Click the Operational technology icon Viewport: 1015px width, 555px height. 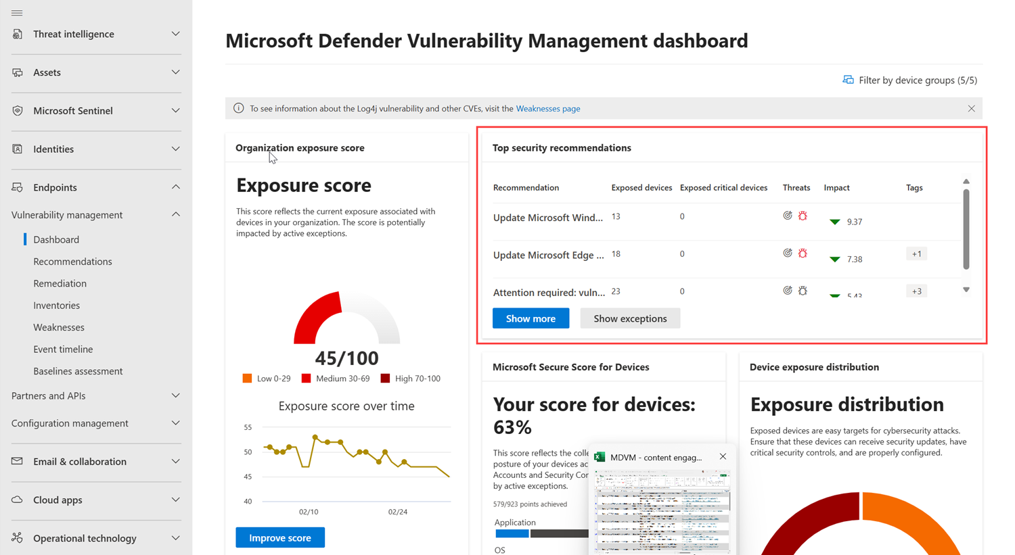18,538
